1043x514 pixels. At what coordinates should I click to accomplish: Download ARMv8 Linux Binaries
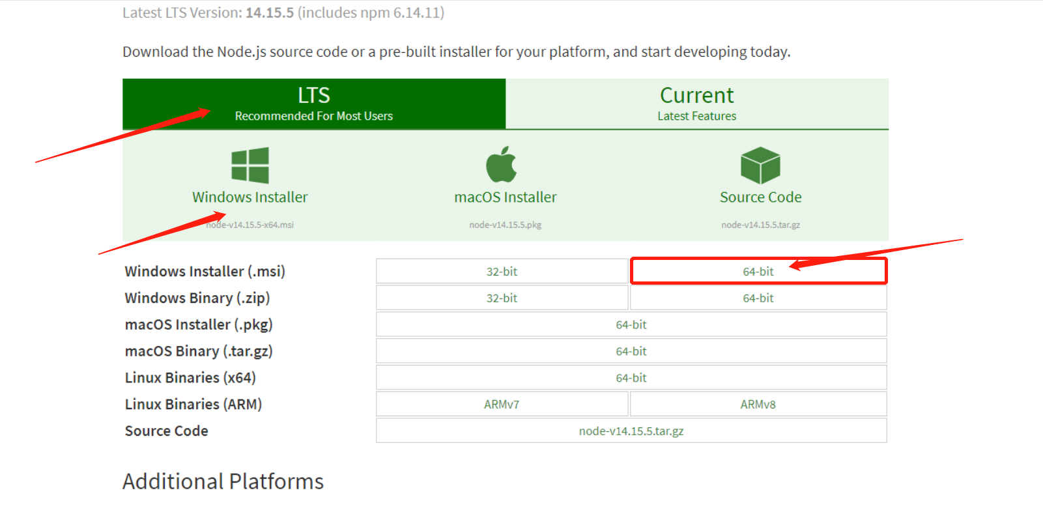click(x=758, y=404)
